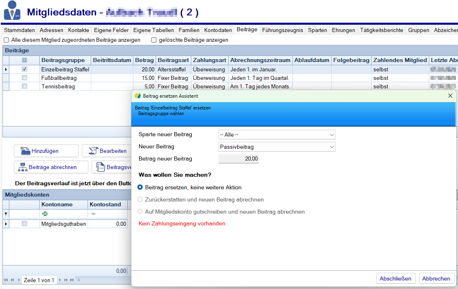Switch to the Kontodaten tab

coord(218,30)
